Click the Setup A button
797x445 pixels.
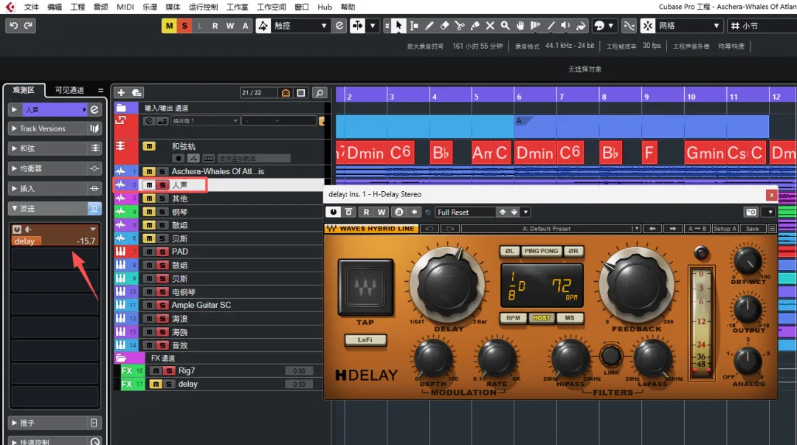point(725,229)
